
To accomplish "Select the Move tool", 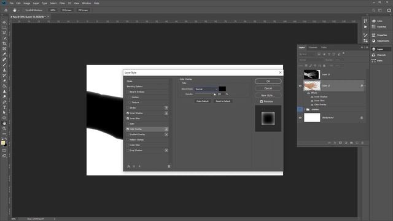I will (x=4, y=22).
